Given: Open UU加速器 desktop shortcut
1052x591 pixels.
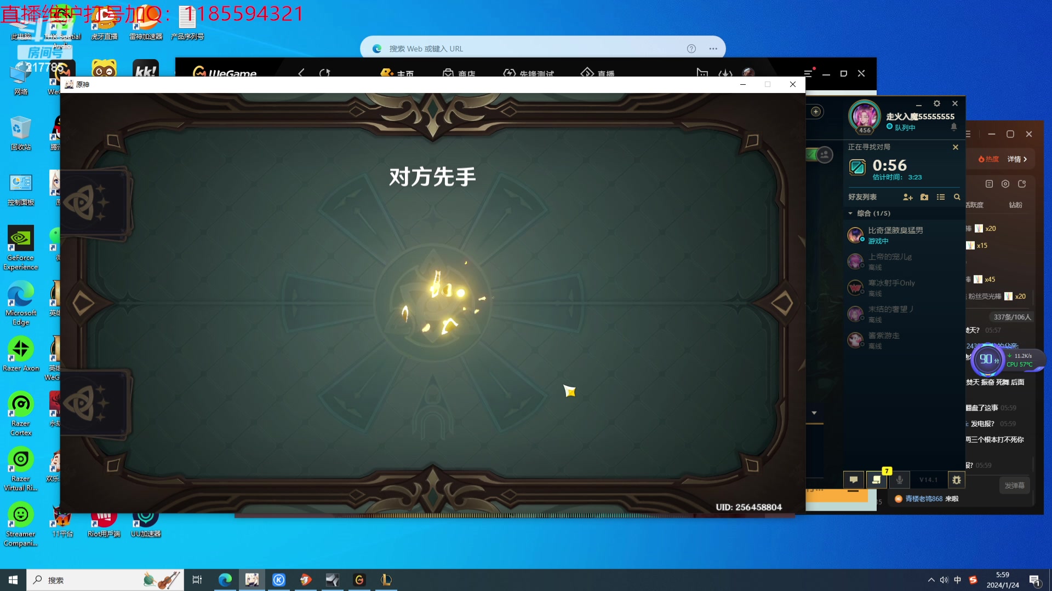Looking at the screenshot, I should tap(146, 524).
